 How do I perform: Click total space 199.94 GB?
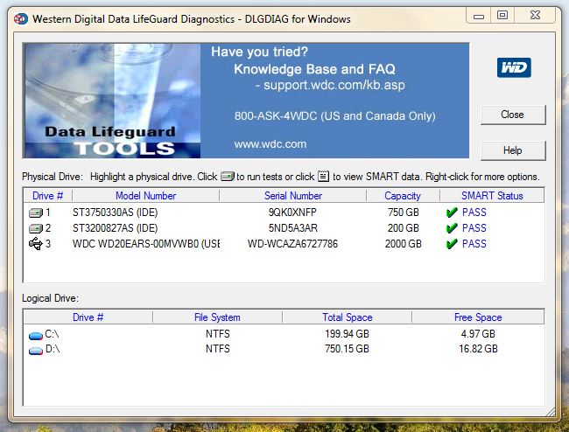pyautogui.click(x=347, y=334)
